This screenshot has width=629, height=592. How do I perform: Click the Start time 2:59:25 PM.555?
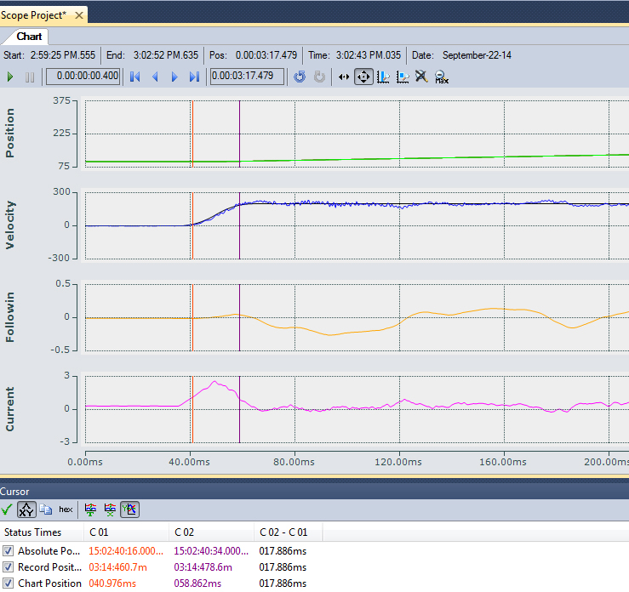point(63,55)
